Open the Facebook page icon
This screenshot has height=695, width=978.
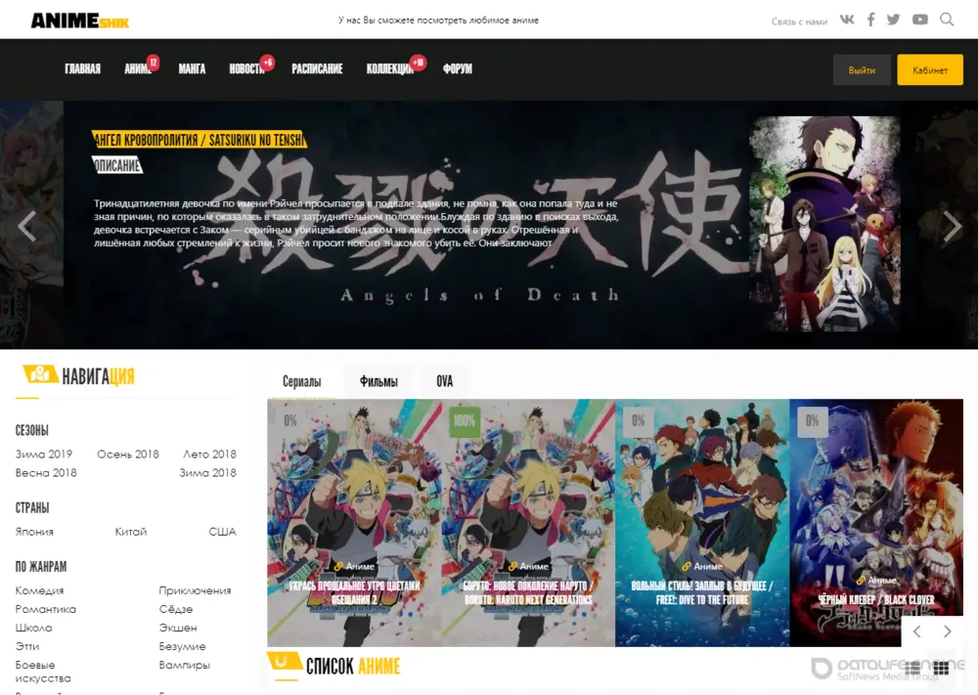pos(870,20)
